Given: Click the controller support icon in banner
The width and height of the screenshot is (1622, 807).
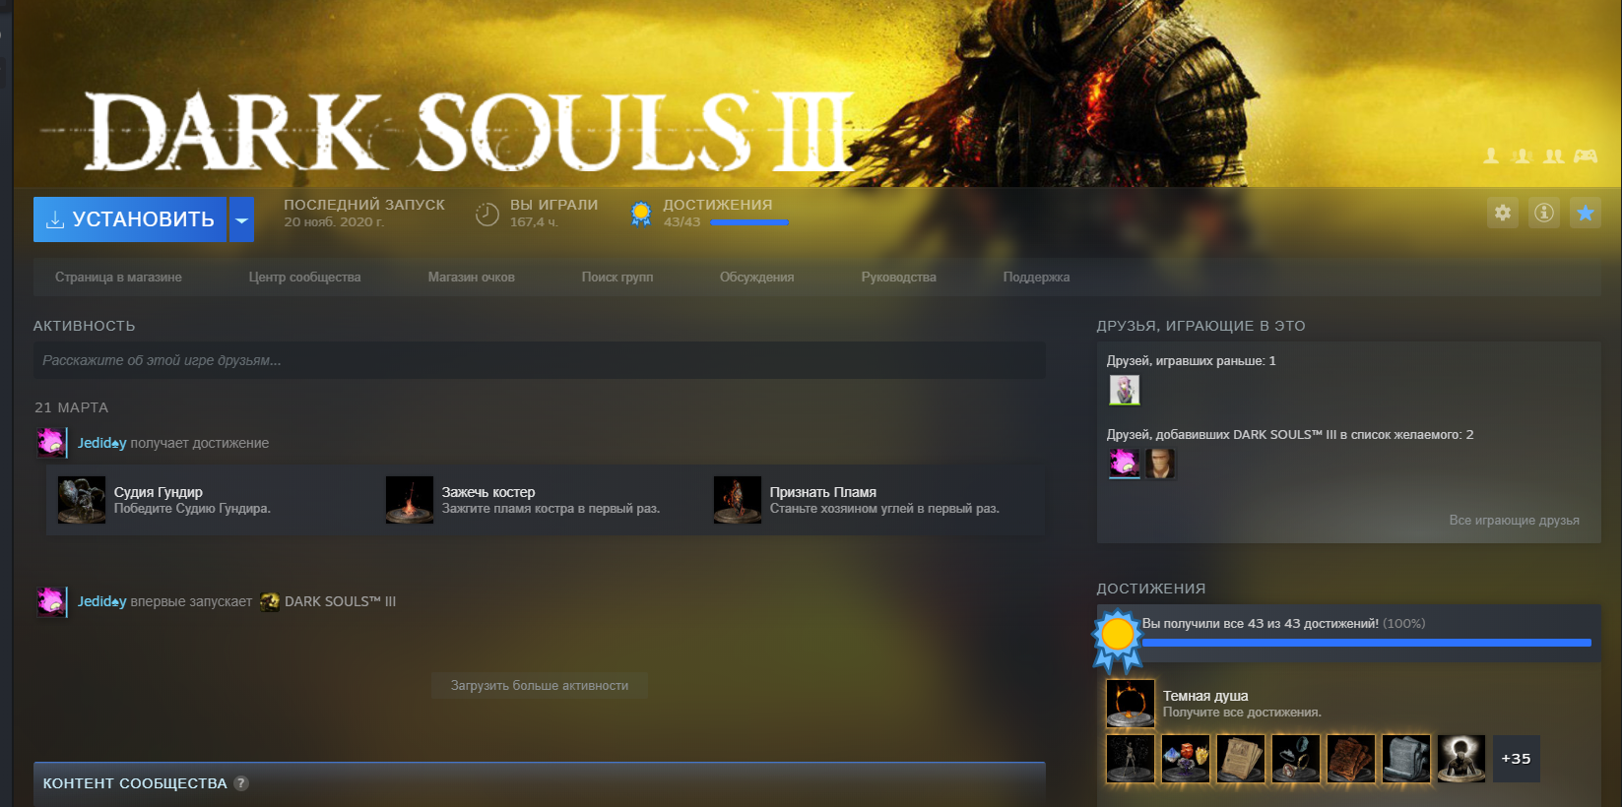Looking at the screenshot, I should click(x=1586, y=155).
